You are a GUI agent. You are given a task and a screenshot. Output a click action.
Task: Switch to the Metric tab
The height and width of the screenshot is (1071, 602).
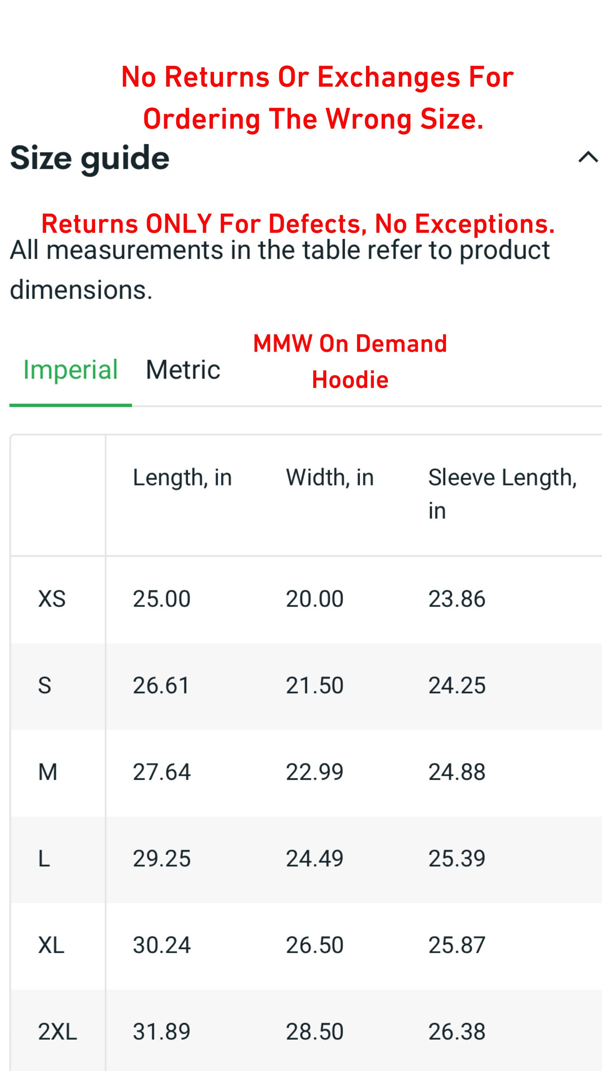point(183,370)
